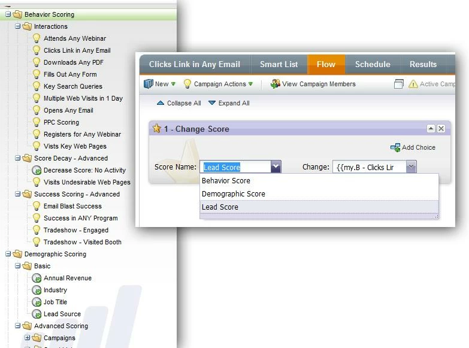Select Multiple Web Visits in 1 Day
This screenshot has height=348, width=469.
(83, 98)
